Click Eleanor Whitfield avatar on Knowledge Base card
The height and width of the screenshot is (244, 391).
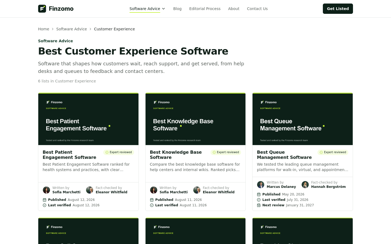pyautogui.click(x=197, y=190)
